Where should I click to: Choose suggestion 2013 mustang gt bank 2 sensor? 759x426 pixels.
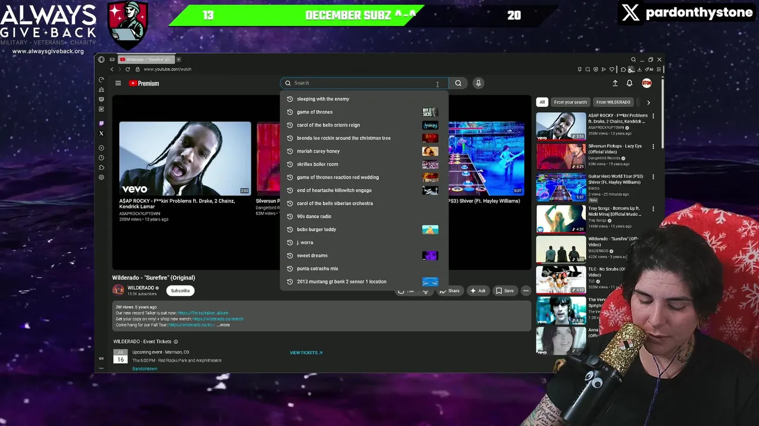[364, 281]
